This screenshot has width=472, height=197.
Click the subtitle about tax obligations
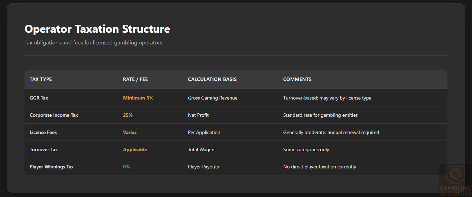coord(93,43)
